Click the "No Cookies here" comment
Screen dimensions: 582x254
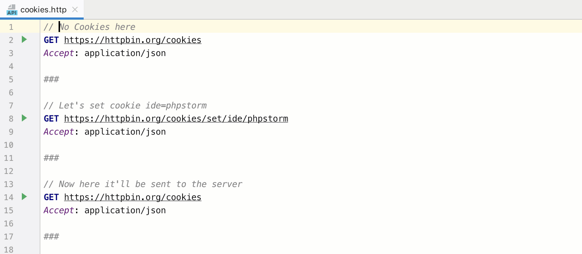click(x=97, y=27)
